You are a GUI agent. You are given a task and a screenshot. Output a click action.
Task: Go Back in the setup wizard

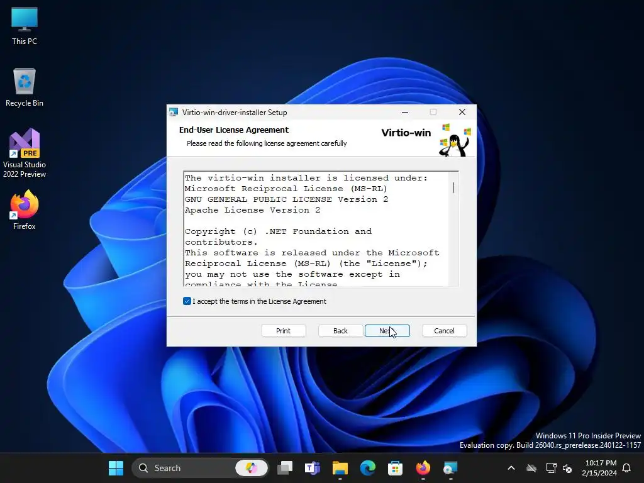click(340, 331)
